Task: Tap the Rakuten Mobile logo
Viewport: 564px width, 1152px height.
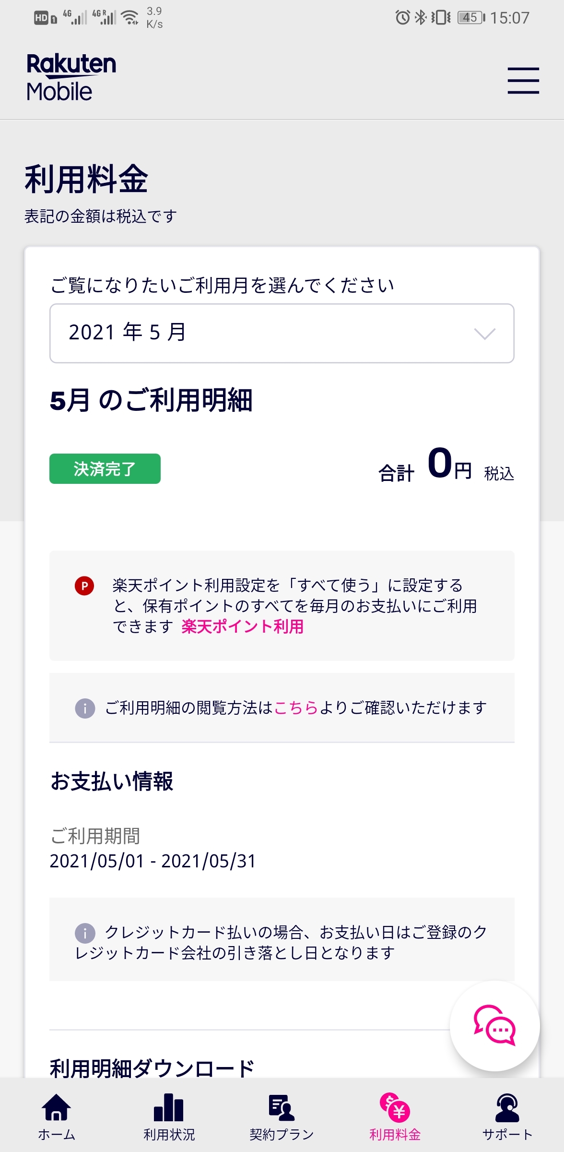Action: tap(71, 77)
